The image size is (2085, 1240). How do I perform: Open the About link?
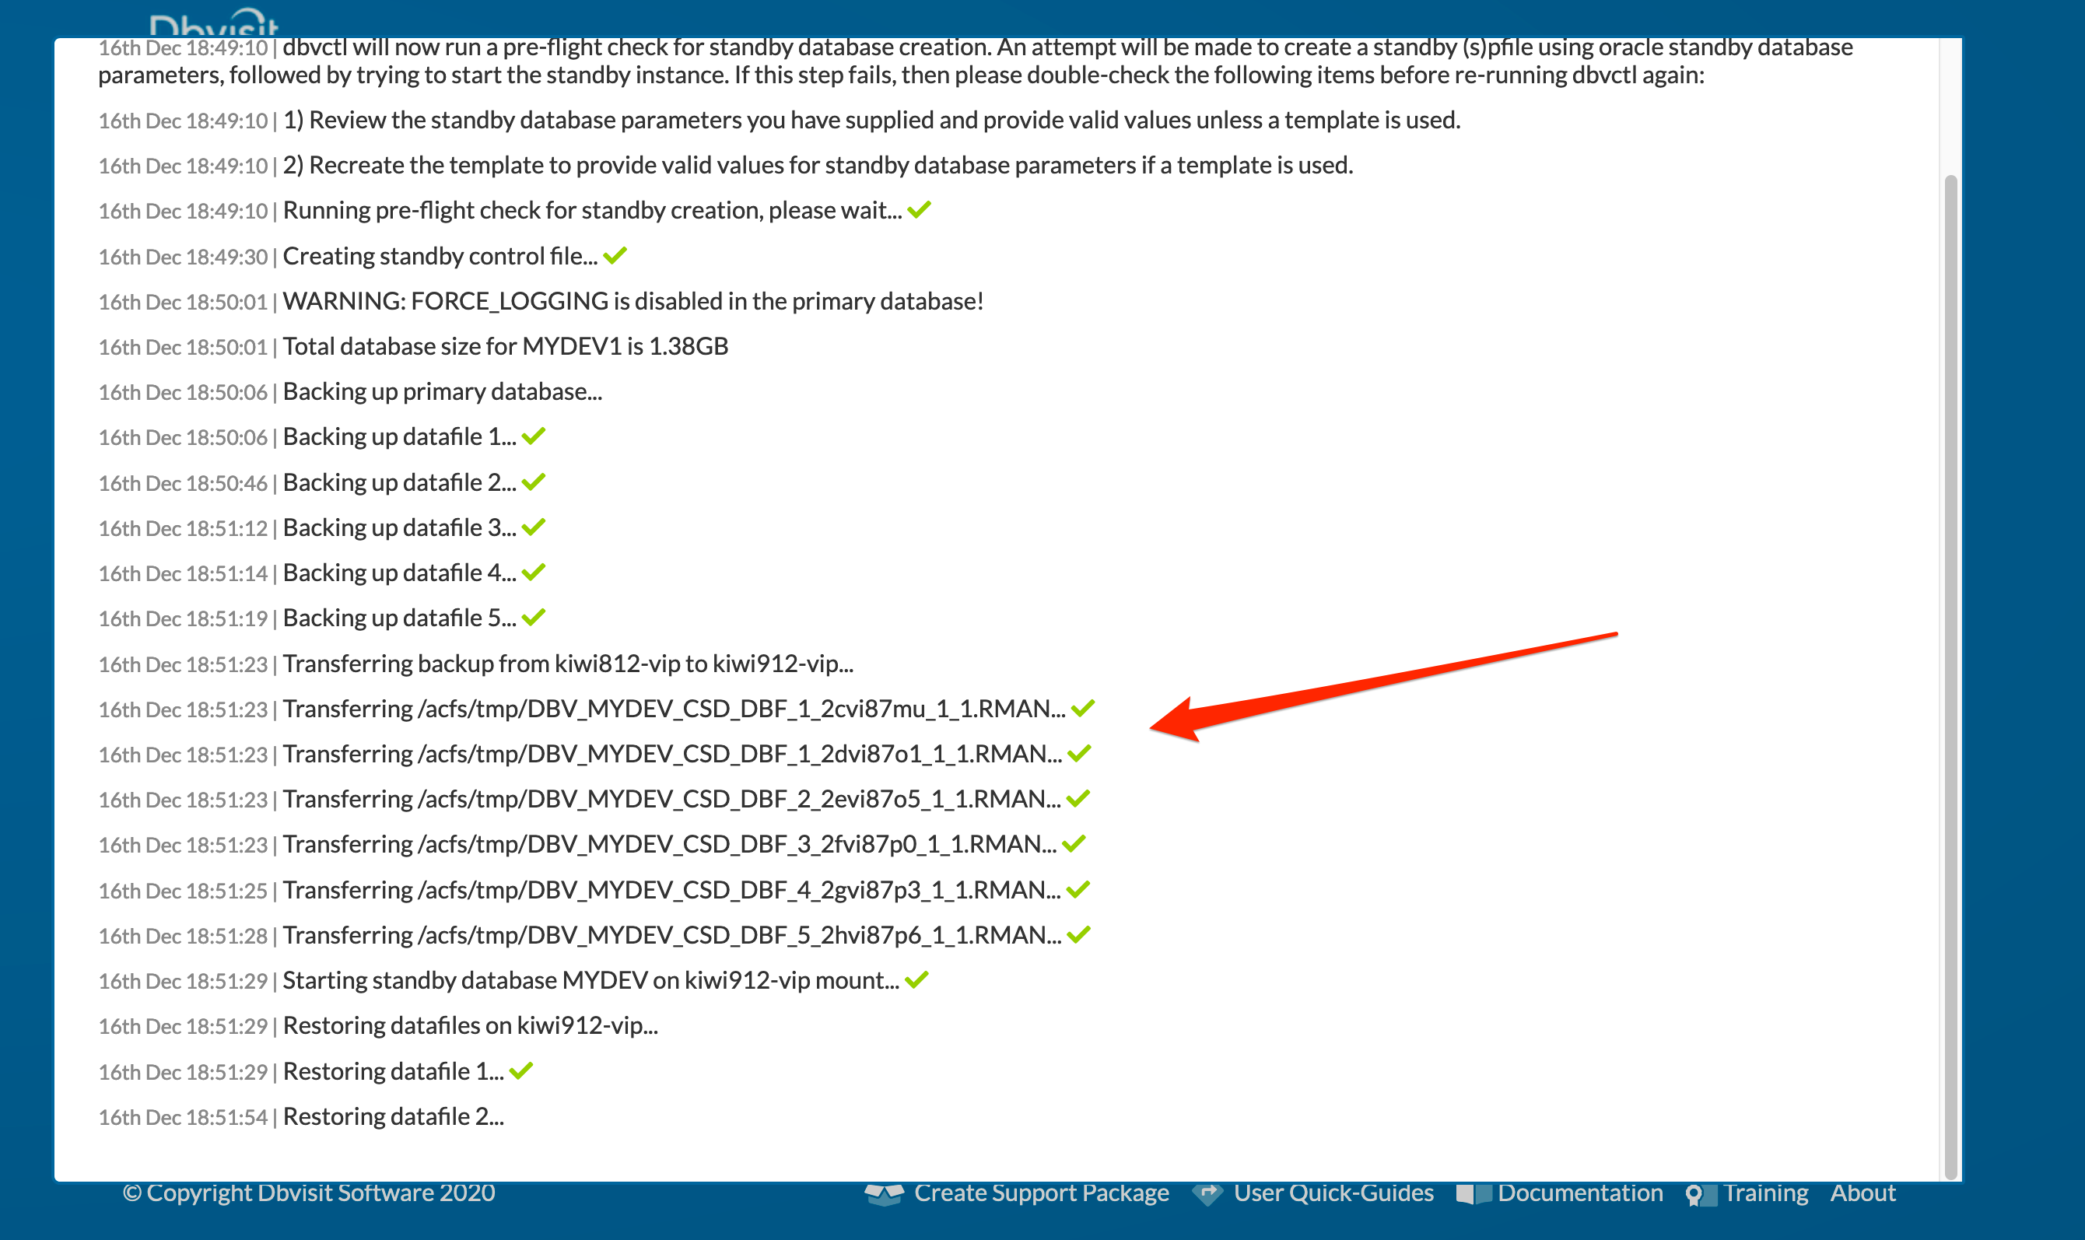(x=1862, y=1193)
